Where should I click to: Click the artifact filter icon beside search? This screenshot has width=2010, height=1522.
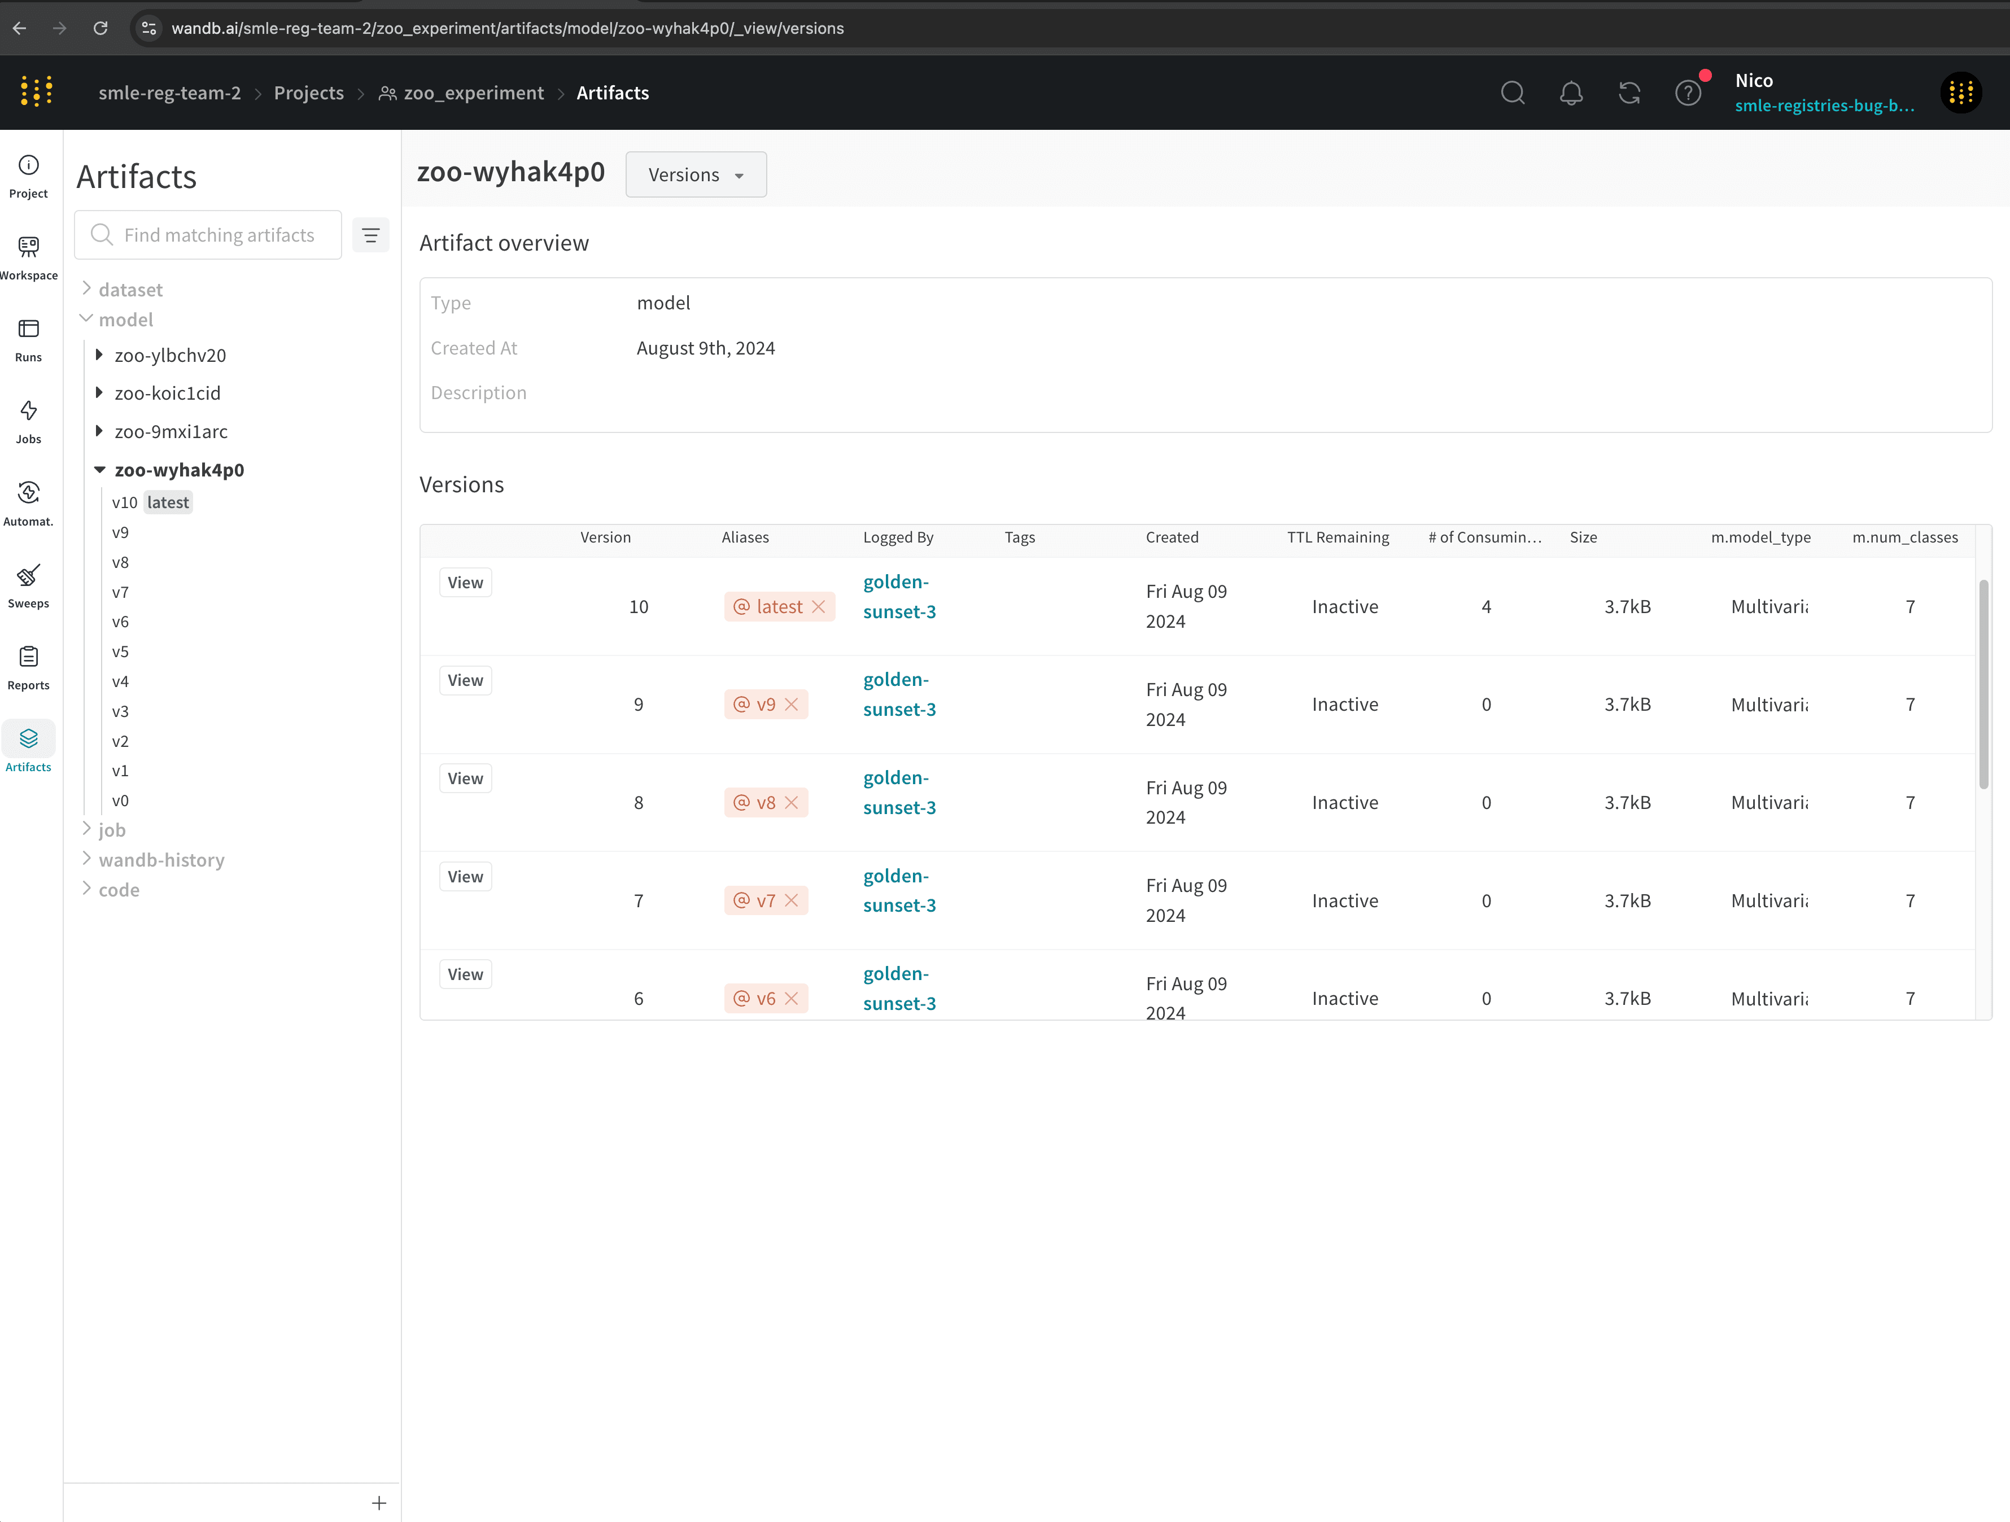371,235
